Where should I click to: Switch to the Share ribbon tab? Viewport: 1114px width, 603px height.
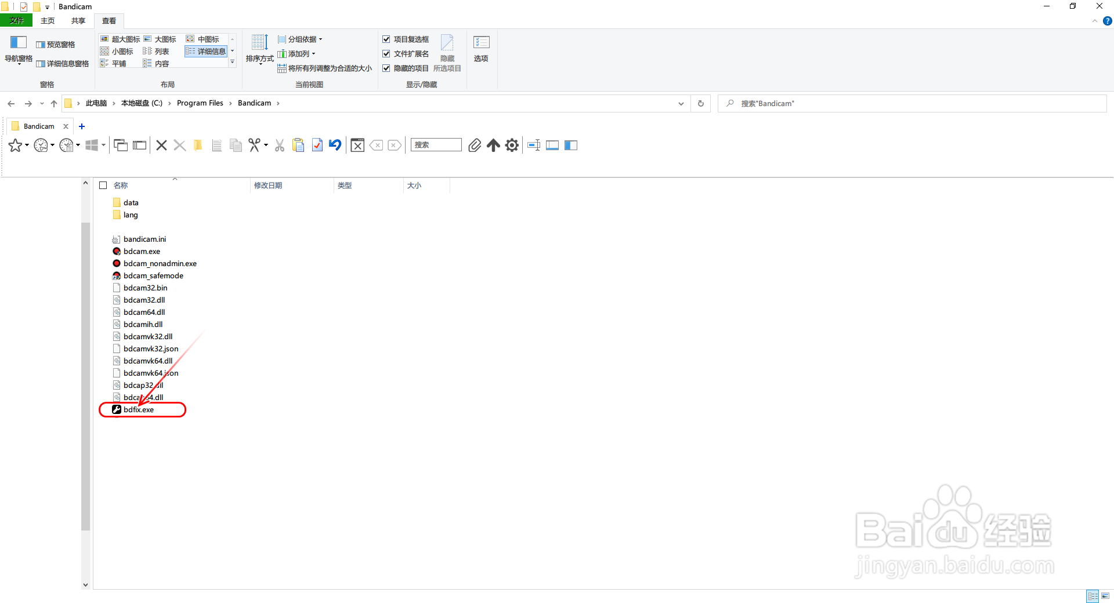[x=78, y=21]
